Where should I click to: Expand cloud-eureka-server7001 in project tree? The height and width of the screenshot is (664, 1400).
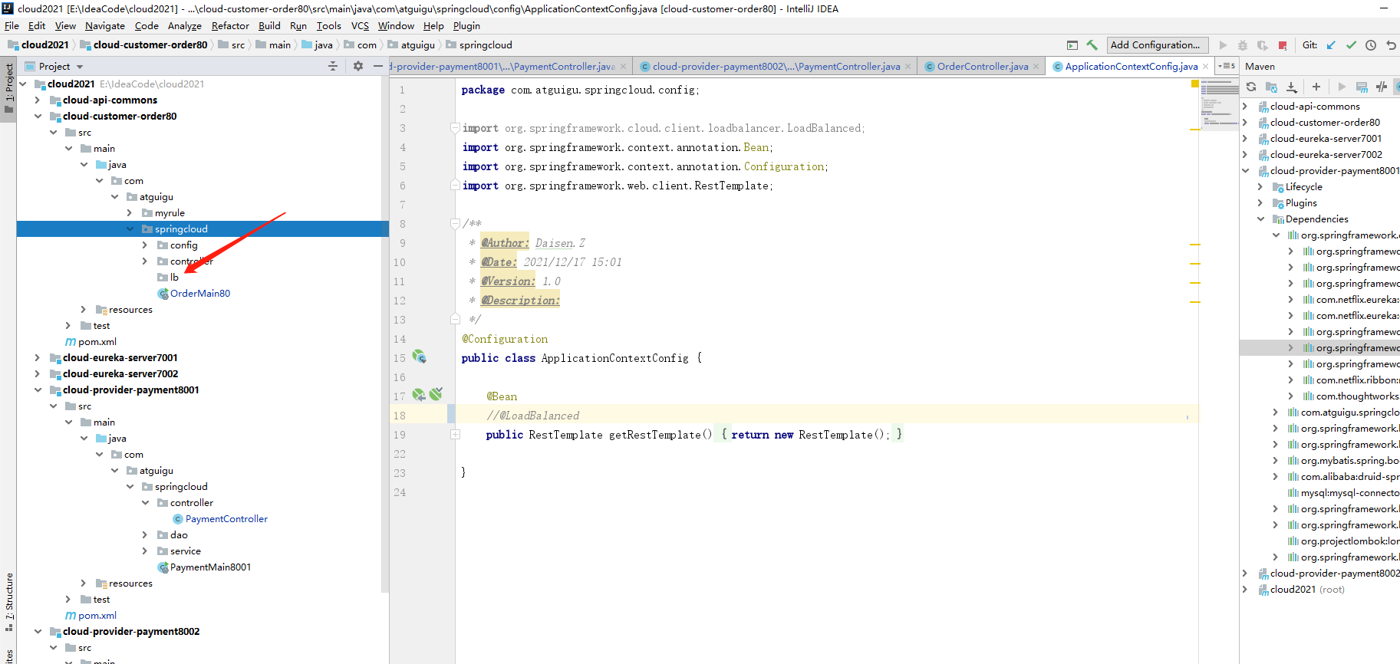click(38, 358)
